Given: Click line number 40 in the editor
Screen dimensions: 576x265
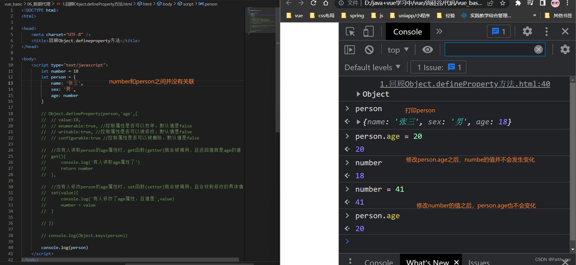Looking at the screenshot, I should click(10, 247).
